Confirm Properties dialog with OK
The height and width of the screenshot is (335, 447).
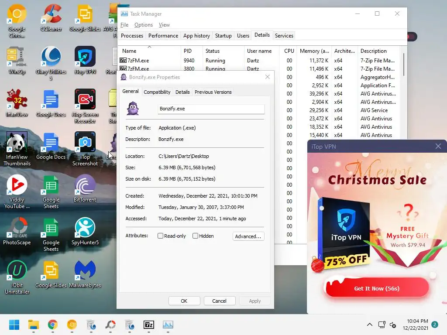(x=184, y=301)
